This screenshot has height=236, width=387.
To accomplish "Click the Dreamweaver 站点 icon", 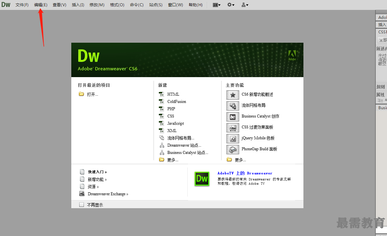I will tap(162, 145).
